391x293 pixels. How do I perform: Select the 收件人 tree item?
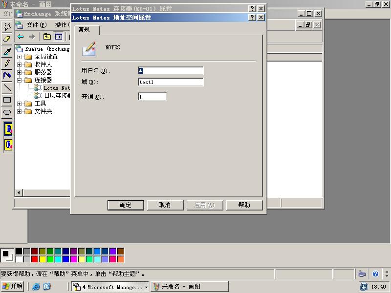pos(43,64)
